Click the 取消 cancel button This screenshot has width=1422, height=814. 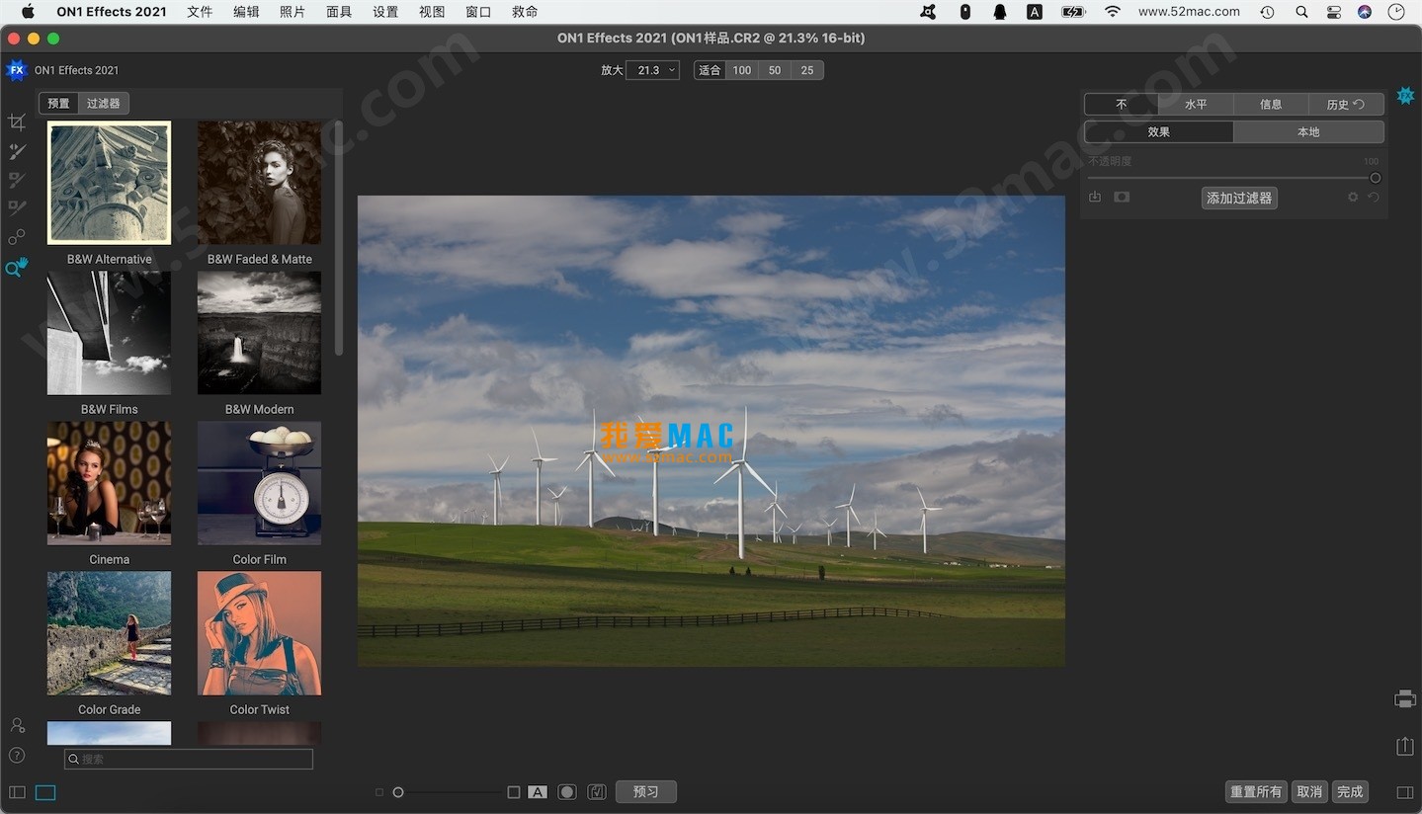pyautogui.click(x=1309, y=792)
